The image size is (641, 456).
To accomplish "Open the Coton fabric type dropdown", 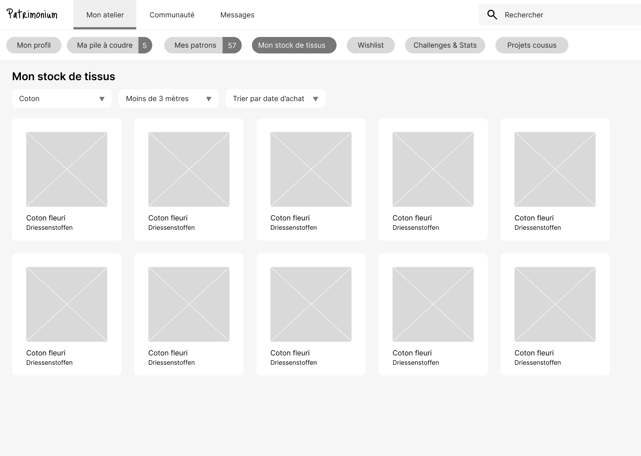I will [62, 98].
